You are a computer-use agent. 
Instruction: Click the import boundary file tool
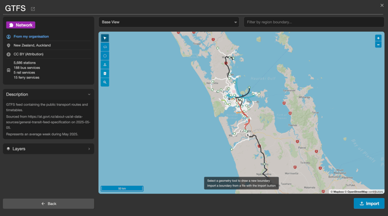point(105,65)
